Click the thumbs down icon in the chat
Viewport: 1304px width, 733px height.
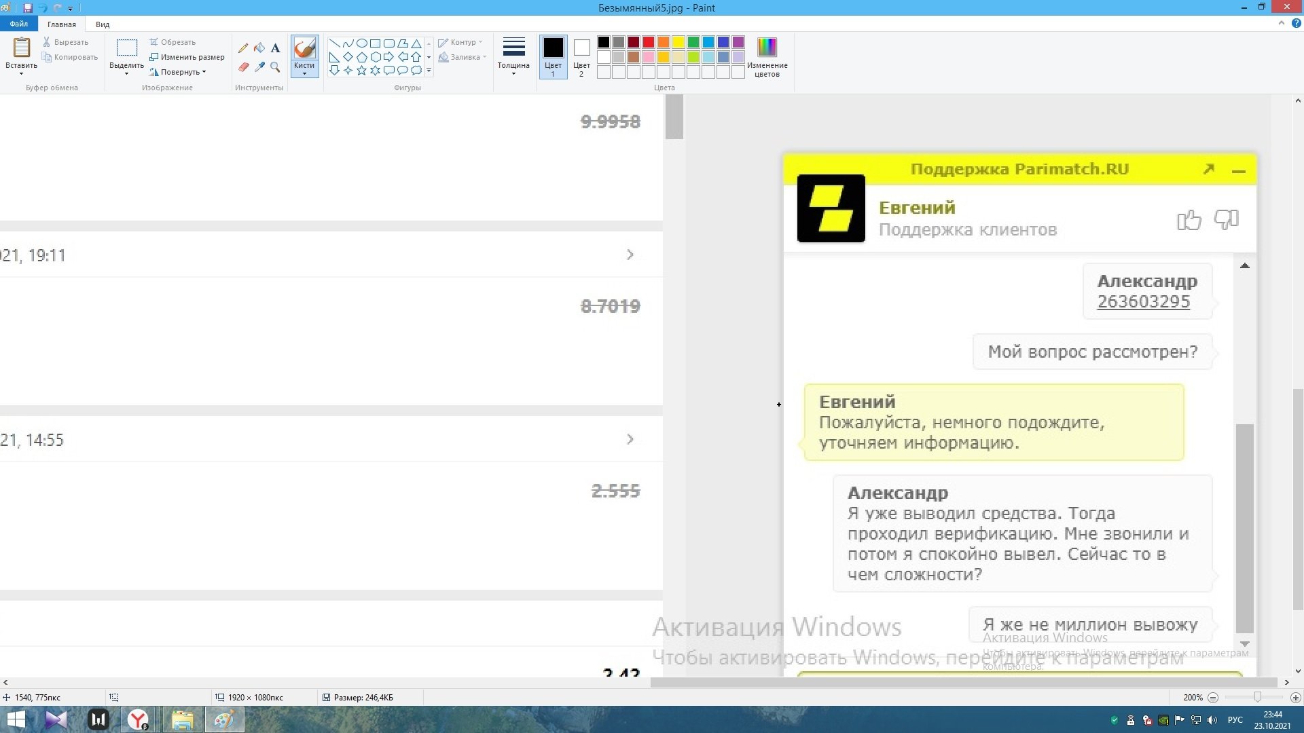pos(1227,220)
